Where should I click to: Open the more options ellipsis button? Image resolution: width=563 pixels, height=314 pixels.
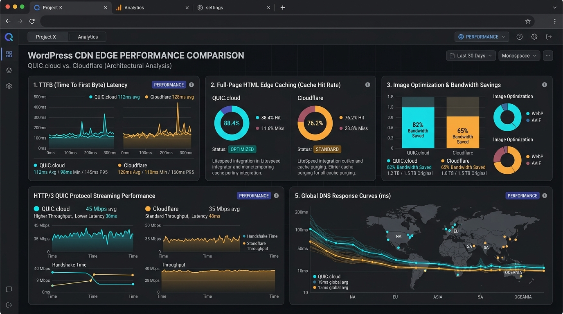pos(548,56)
